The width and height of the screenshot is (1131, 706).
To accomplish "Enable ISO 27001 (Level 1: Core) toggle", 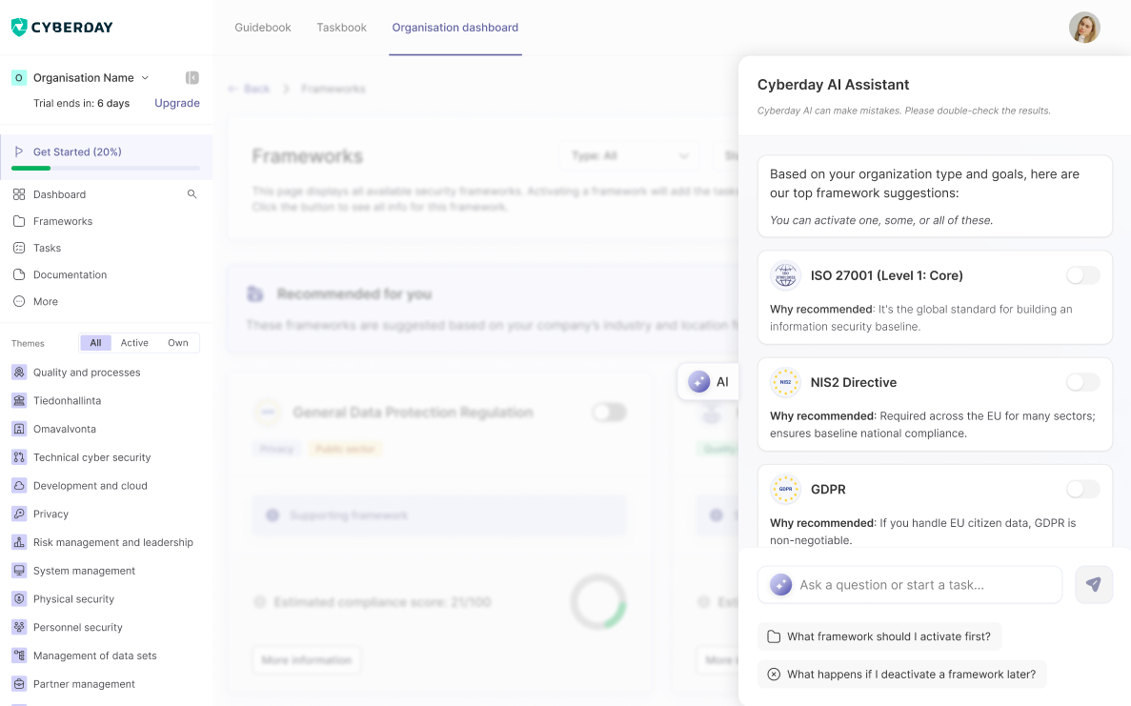I will (1082, 275).
